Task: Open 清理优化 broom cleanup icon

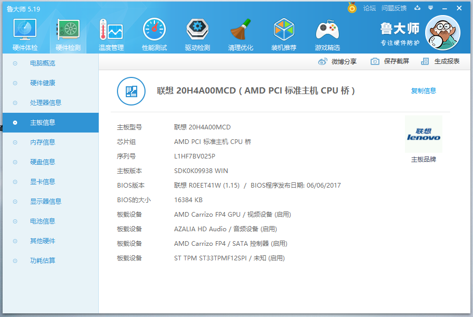Action: coord(241,29)
